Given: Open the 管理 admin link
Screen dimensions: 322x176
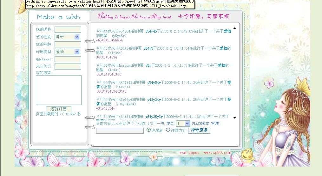Looking at the screenshot, I should click(215, 124).
